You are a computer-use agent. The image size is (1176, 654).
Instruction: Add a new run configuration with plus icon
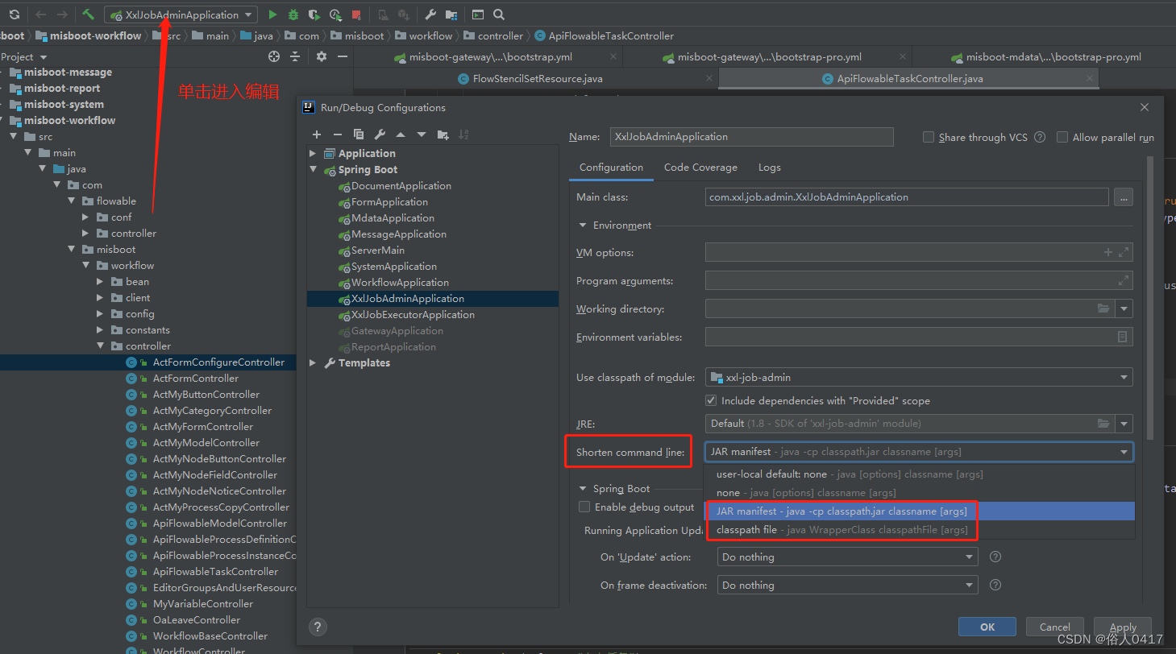point(317,134)
